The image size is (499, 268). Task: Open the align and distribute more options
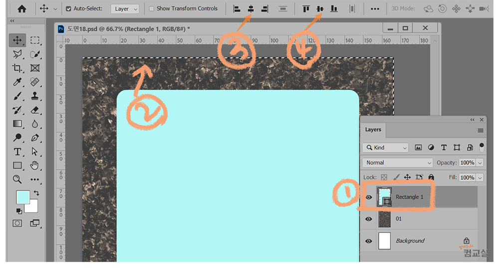tap(375, 8)
